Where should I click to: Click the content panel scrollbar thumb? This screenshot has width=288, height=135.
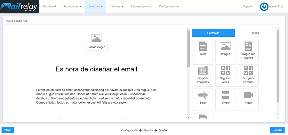coord(278,67)
